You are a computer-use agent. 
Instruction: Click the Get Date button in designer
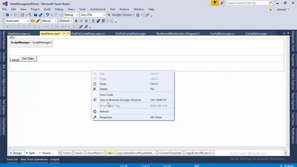pos(28,58)
